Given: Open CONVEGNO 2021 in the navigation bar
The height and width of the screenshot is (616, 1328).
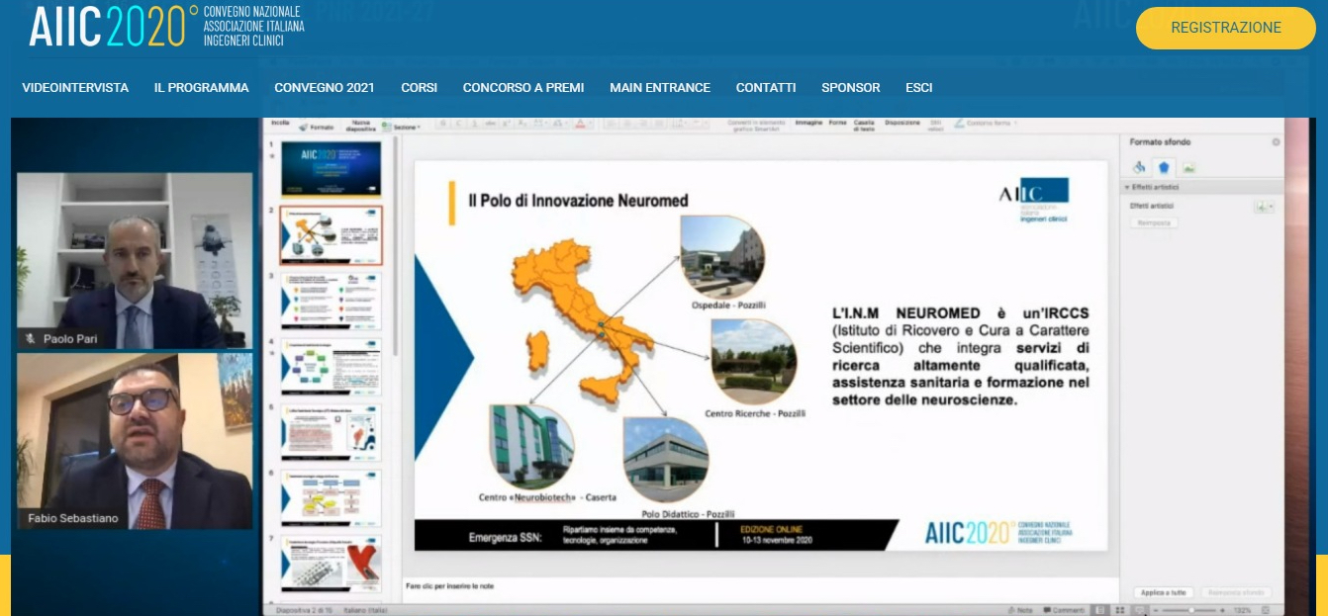Looking at the screenshot, I should [x=325, y=88].
